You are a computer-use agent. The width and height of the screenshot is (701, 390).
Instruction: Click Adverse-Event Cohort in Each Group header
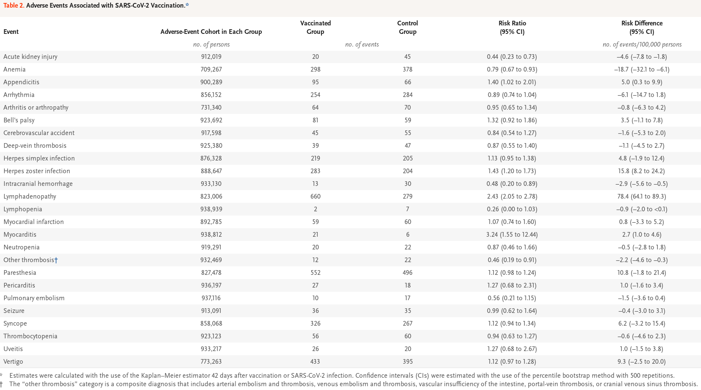[x=211, y=32]
